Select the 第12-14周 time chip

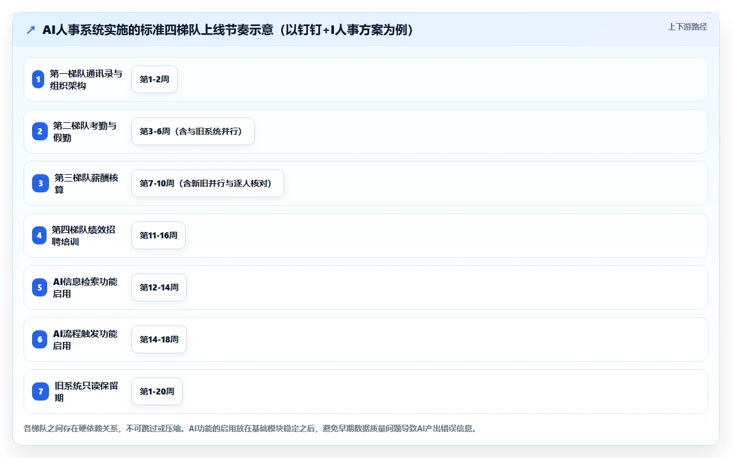[159, 287]
